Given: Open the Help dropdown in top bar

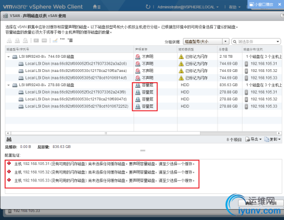Looking at the screenshot, I should pyautogui.click(x=235, y=7).
